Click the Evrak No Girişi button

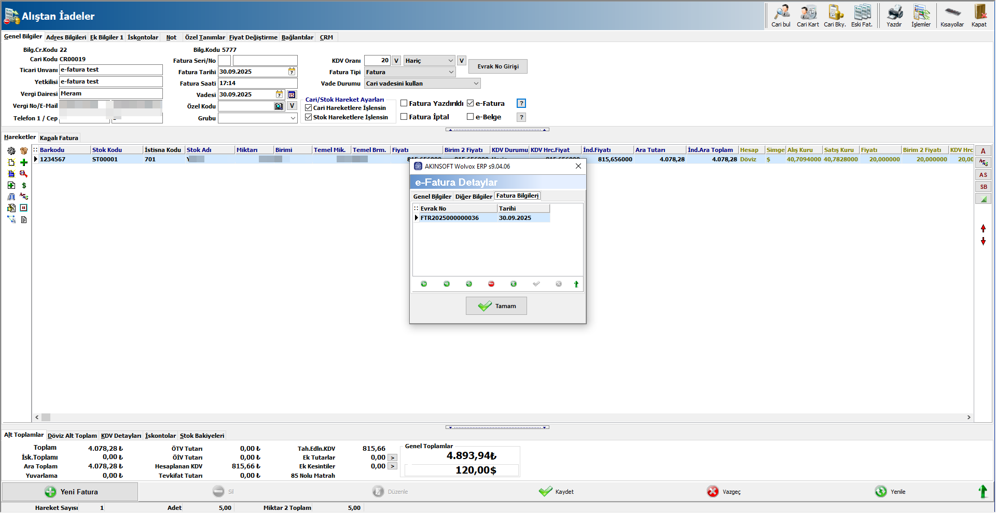(498, 66)
